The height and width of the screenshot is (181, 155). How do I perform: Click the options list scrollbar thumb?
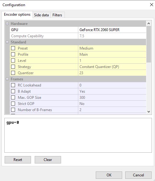pos(149,44)
